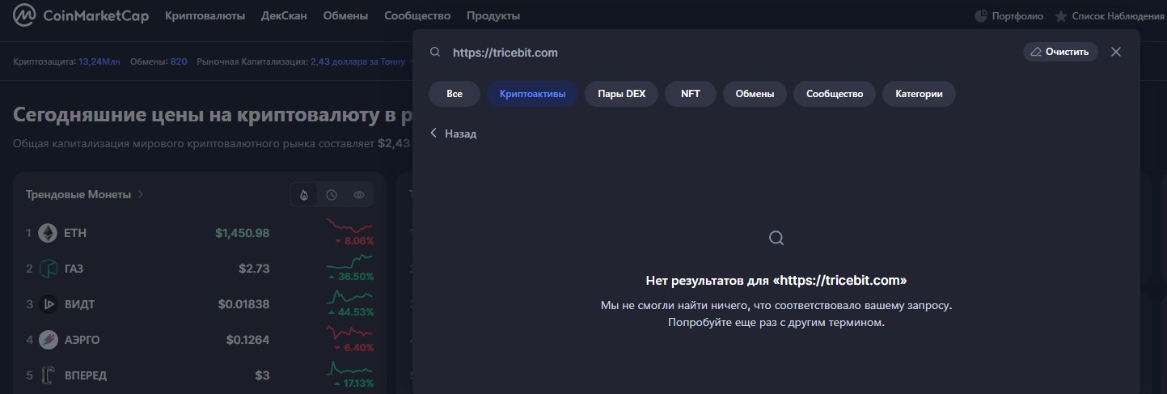Open the CoinMarketCap logo home link
This screenshot has width=1167, height=394.
click(x=81, y=15)
